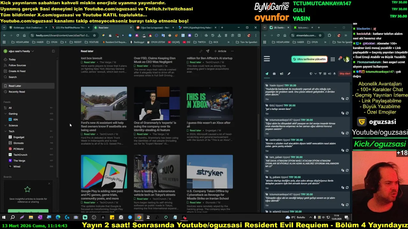This screenshot has width=408, height=229.
Task: Open the Google Play article thumbnail
Action: (104, 171)
